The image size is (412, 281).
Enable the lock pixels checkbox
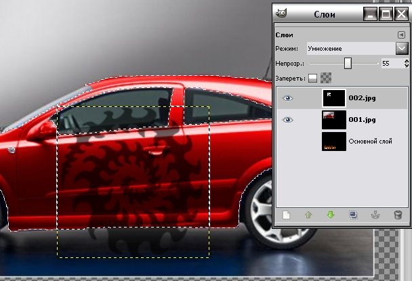(312, 78)
